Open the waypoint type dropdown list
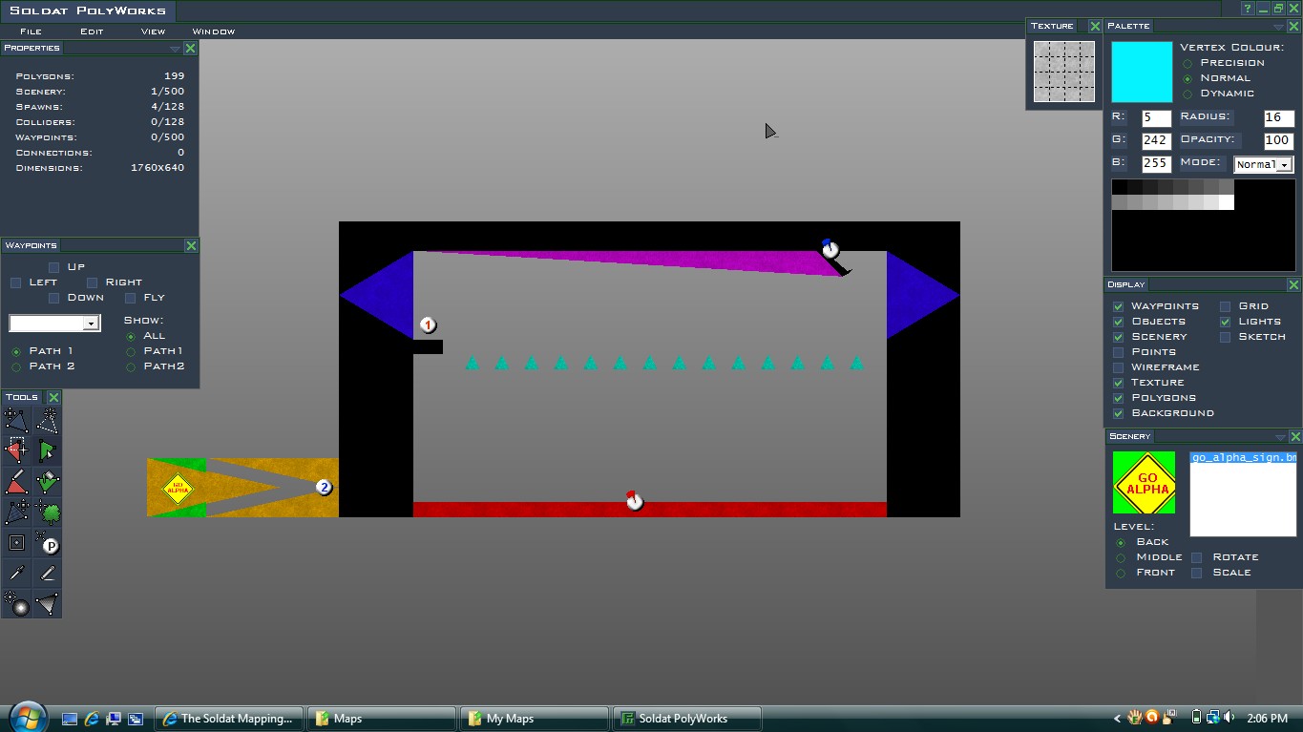1303x732 pixels. pos(91,324)
